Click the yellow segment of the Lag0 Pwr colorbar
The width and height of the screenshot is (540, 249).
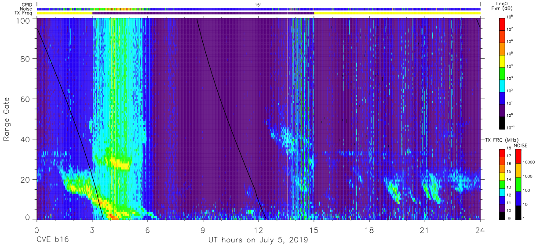click(503, 60)
